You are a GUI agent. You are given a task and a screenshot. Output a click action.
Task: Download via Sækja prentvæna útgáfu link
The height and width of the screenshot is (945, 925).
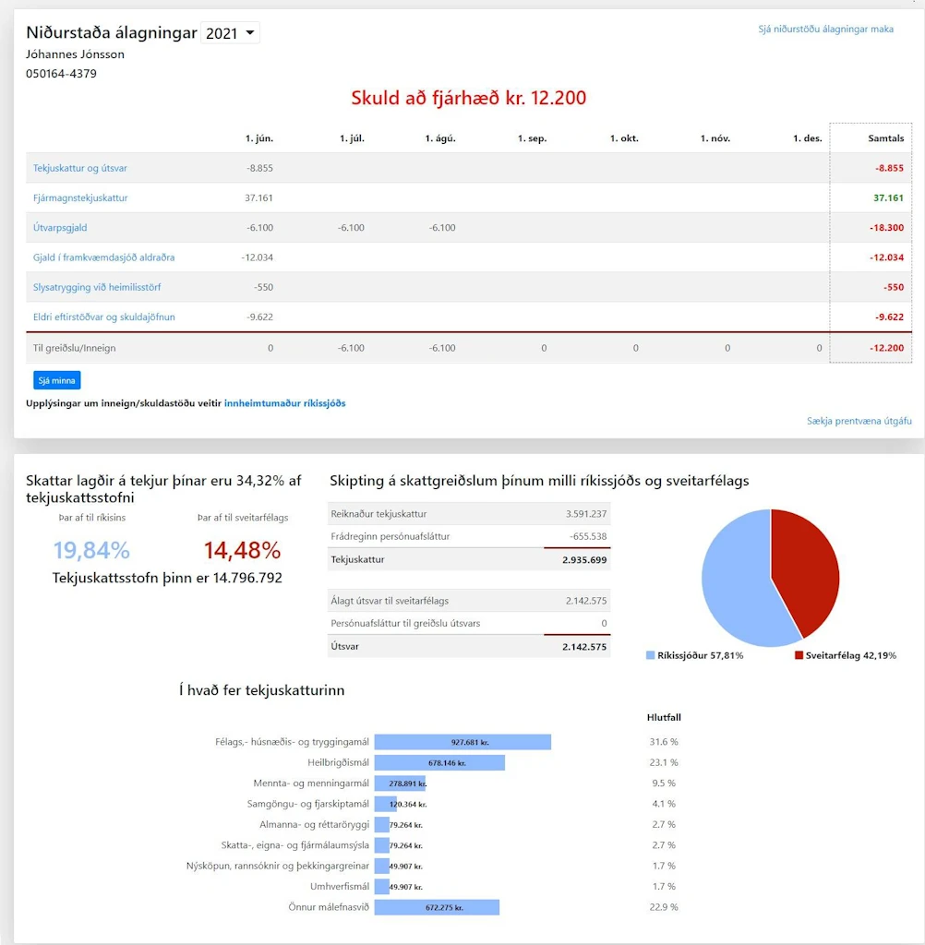tap(859, 421)
